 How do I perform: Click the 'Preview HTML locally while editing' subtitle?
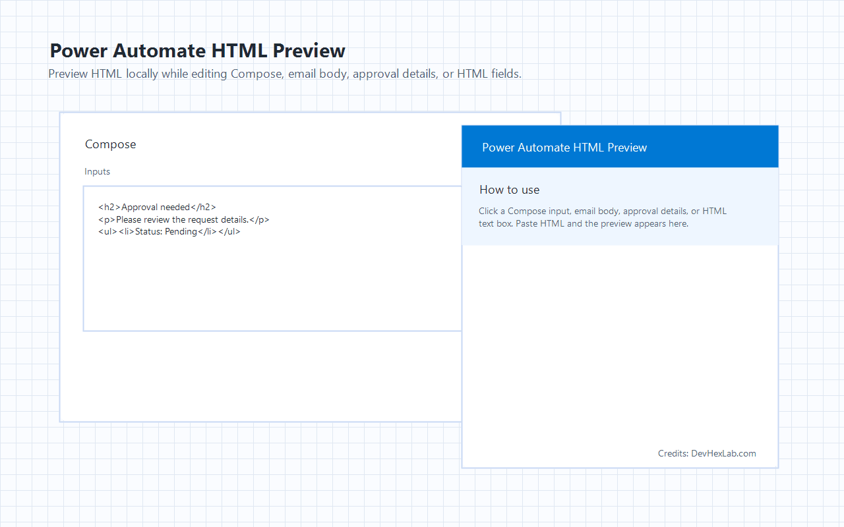click(x=285, y=74)
